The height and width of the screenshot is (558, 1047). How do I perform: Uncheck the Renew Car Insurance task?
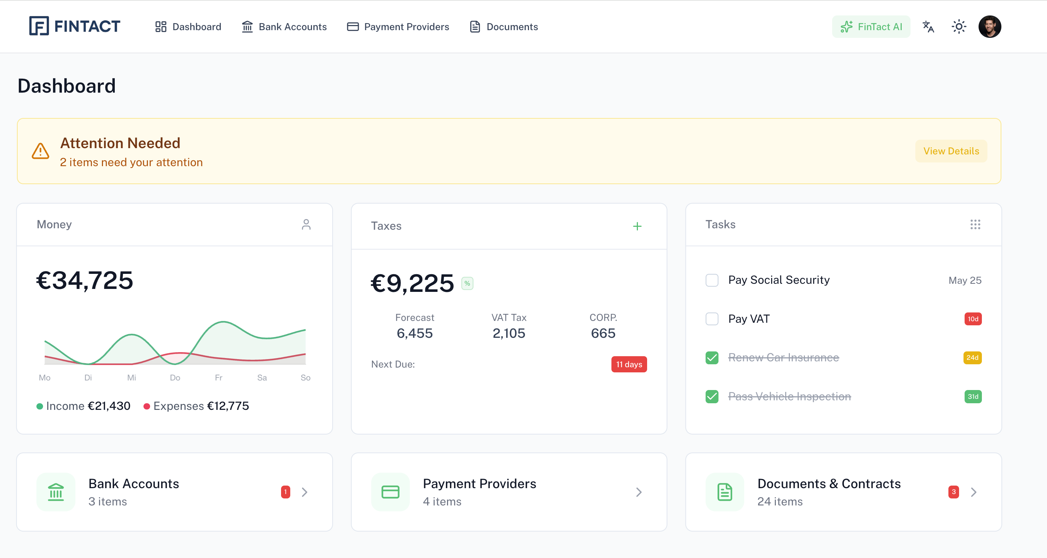point(712,358)
